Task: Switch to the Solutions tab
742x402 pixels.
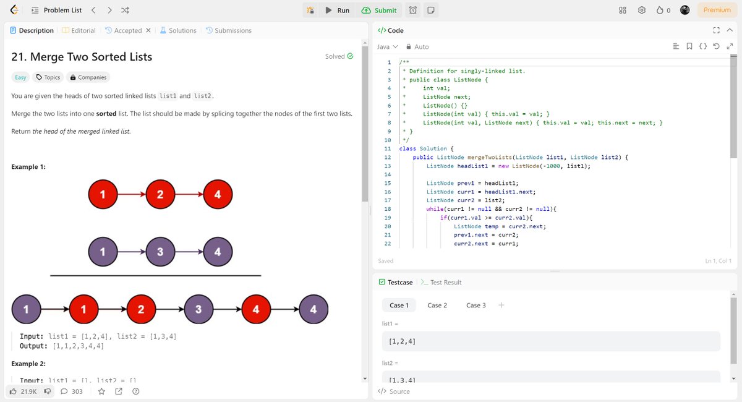Action: pos(178,30)
